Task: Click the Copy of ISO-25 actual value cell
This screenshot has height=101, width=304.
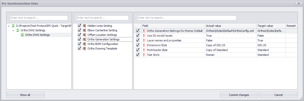Action: point(231,45)
